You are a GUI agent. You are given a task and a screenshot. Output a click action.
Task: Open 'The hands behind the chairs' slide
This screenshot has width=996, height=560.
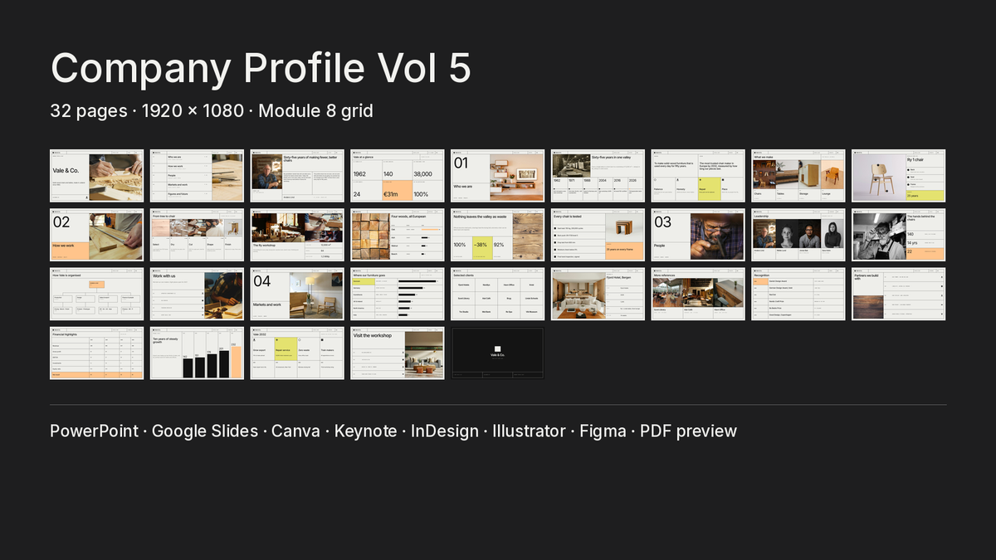pyautogui.click(x=899, y=235)
